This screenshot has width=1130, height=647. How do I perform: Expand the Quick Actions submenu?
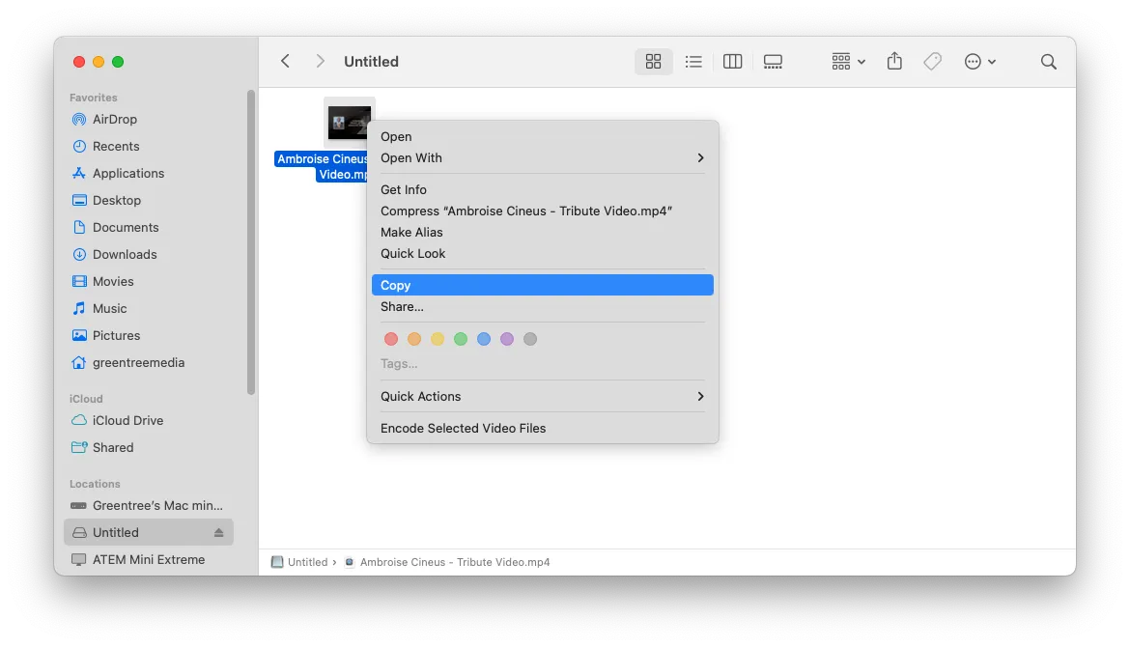pyautogui.click(x=543, y=396)
